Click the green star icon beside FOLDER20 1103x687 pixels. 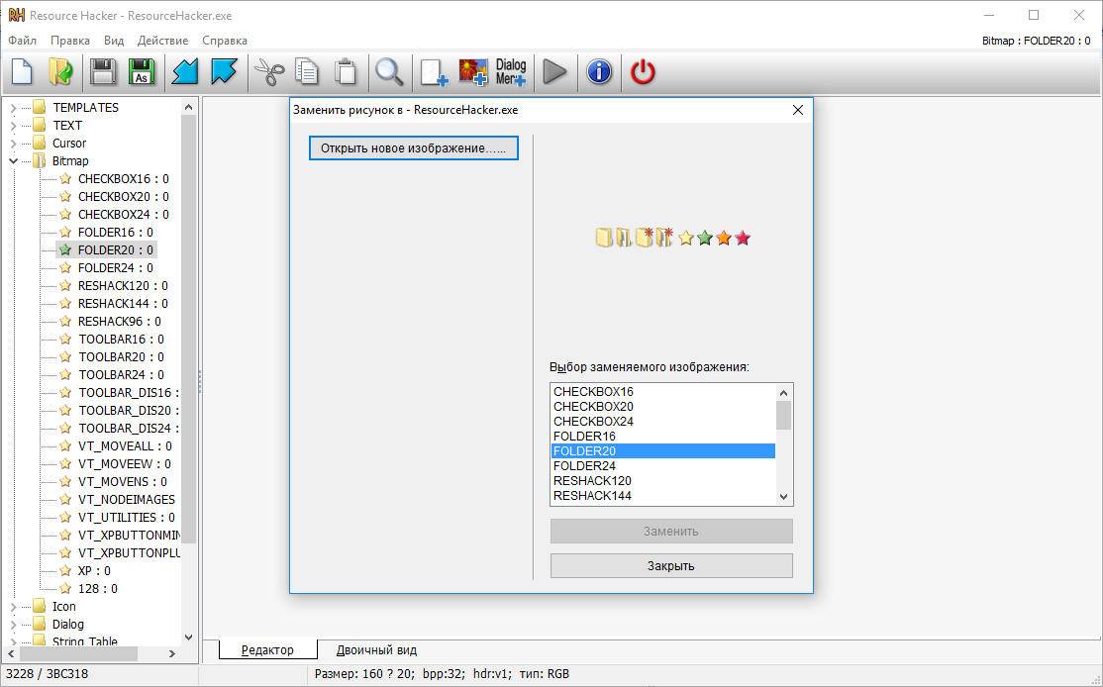point(65,249)
